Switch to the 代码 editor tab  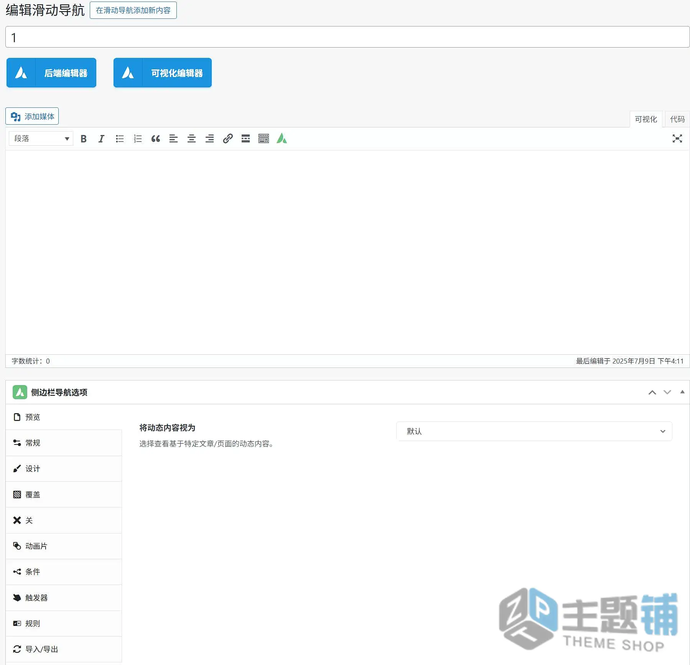[x=677, y=119]
